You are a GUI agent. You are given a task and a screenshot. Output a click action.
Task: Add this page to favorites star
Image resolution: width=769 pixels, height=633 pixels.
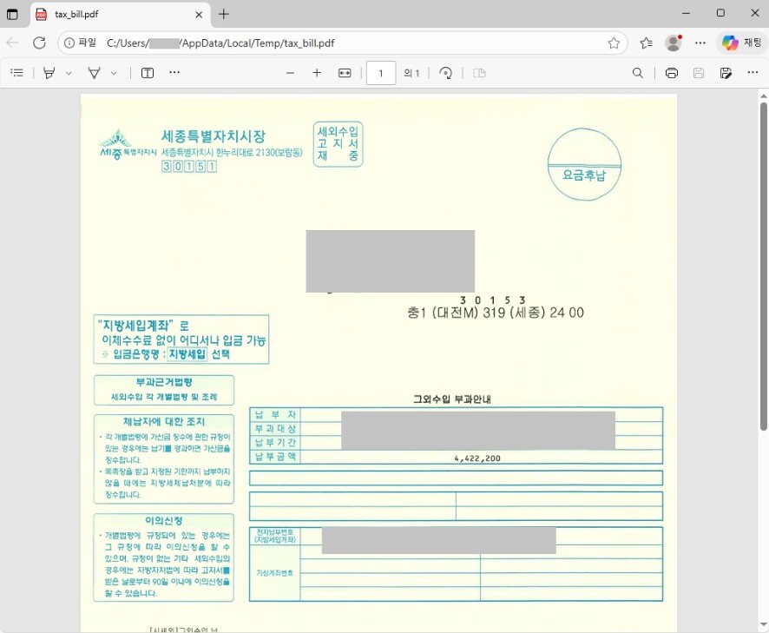pyautogui.click(x=614, y=43)
